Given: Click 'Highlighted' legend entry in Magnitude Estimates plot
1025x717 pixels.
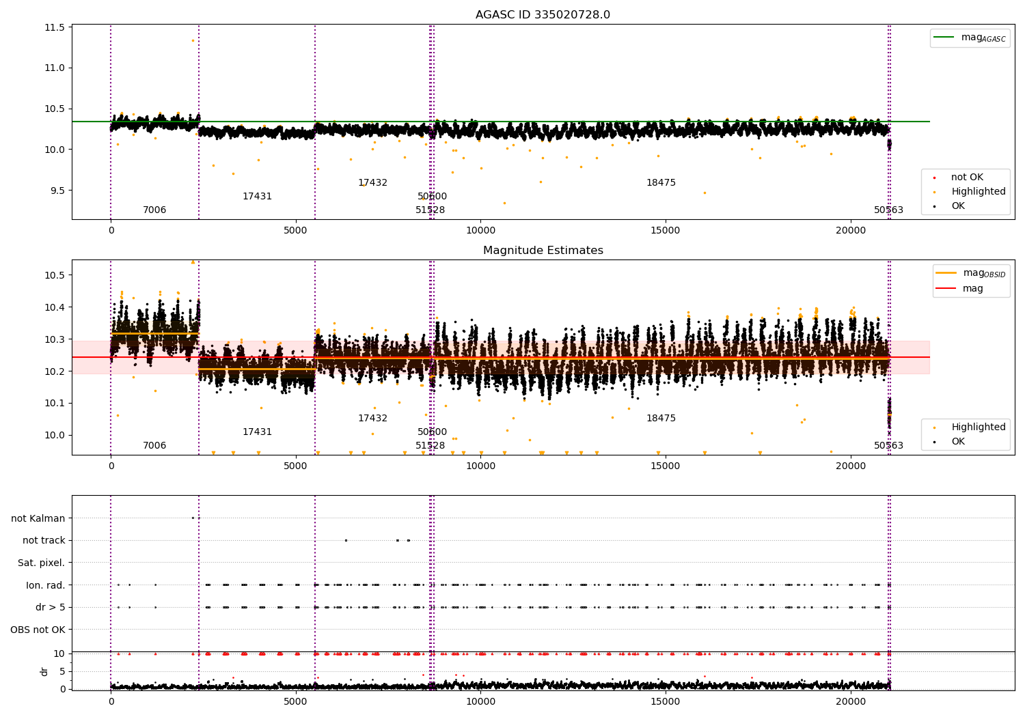Looking at the screenshot, I should 970,427.
